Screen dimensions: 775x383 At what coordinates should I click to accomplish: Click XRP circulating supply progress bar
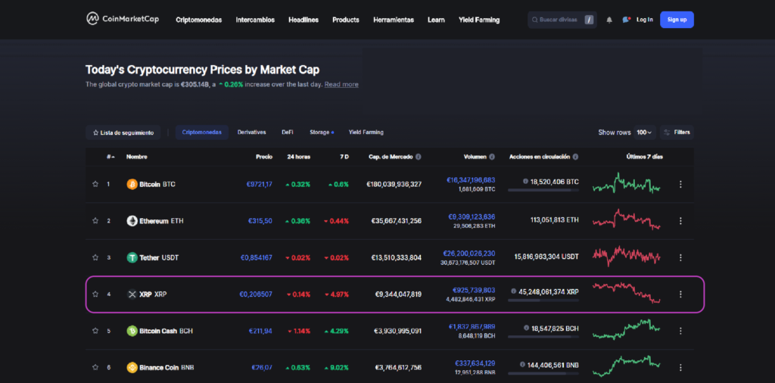click(543, 300)
